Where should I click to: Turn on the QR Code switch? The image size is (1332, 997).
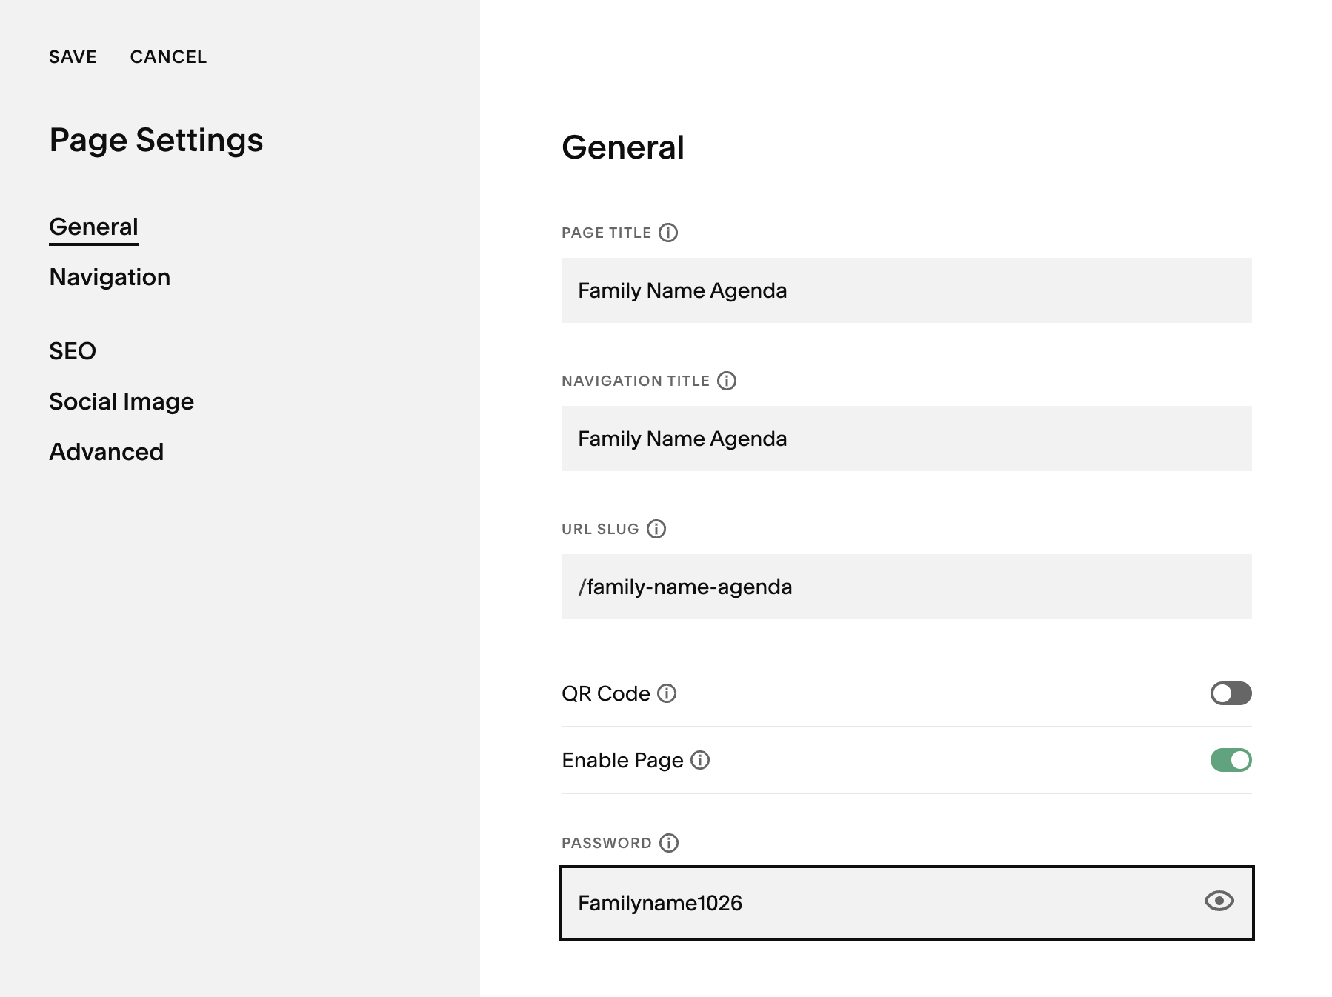[1231, 693]
